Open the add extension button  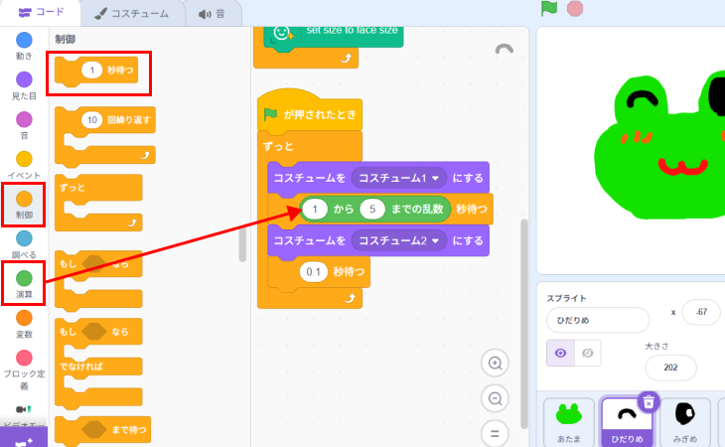24,436
